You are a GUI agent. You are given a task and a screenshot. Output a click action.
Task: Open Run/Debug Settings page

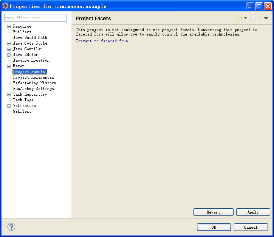[34, 88]
